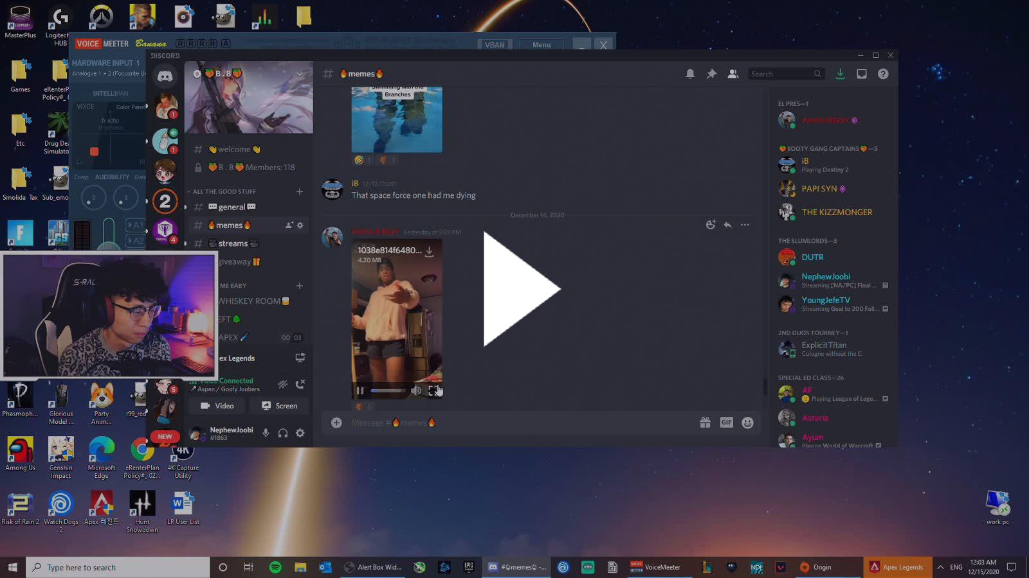Select the streams channel

[x=233, y=243]
